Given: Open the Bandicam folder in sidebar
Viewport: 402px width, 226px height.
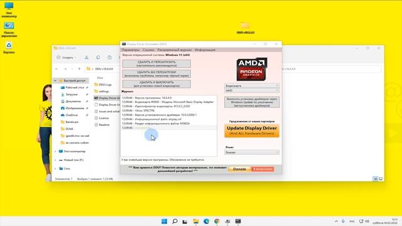Looking at the screenshot, I should coord(70,122).
